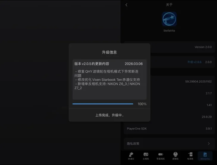Viewport: 217px width, 165px height.
Task: Click the 2.1.7 version value
Action: coord(209,93)
